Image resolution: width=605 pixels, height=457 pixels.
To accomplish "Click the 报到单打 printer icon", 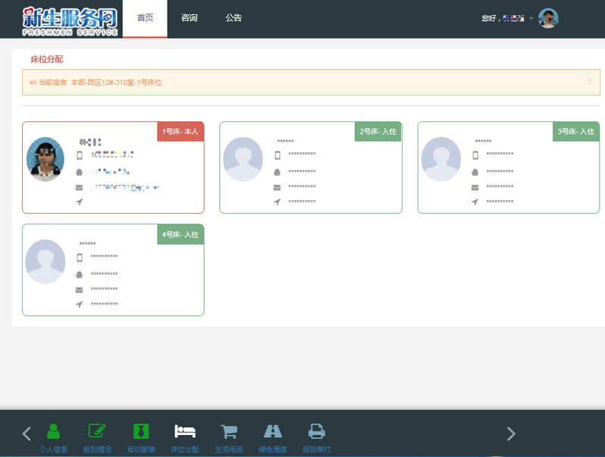I will [x=316, y=432].
